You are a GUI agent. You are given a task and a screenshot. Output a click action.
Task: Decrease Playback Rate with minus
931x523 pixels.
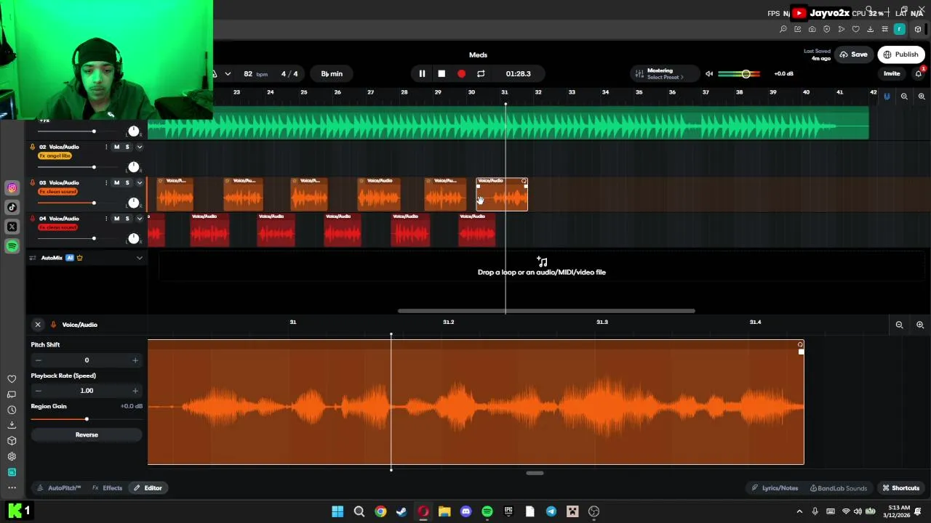pyautogui.click(x=39, y=391)
